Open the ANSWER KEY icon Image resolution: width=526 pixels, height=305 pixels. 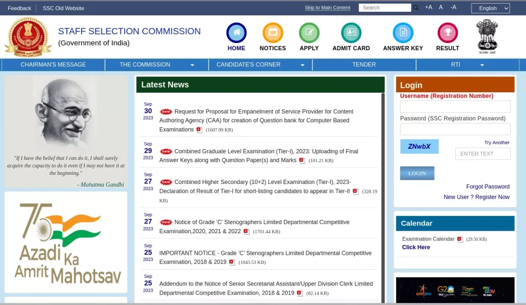(403, 32)
